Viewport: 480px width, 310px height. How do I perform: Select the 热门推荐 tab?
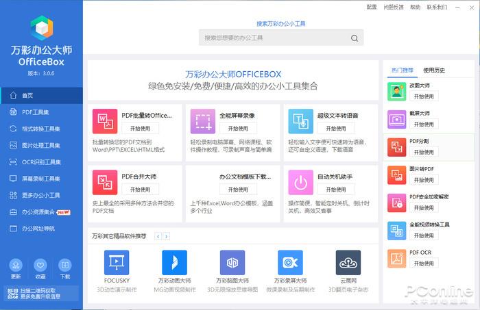pos(403,70)
